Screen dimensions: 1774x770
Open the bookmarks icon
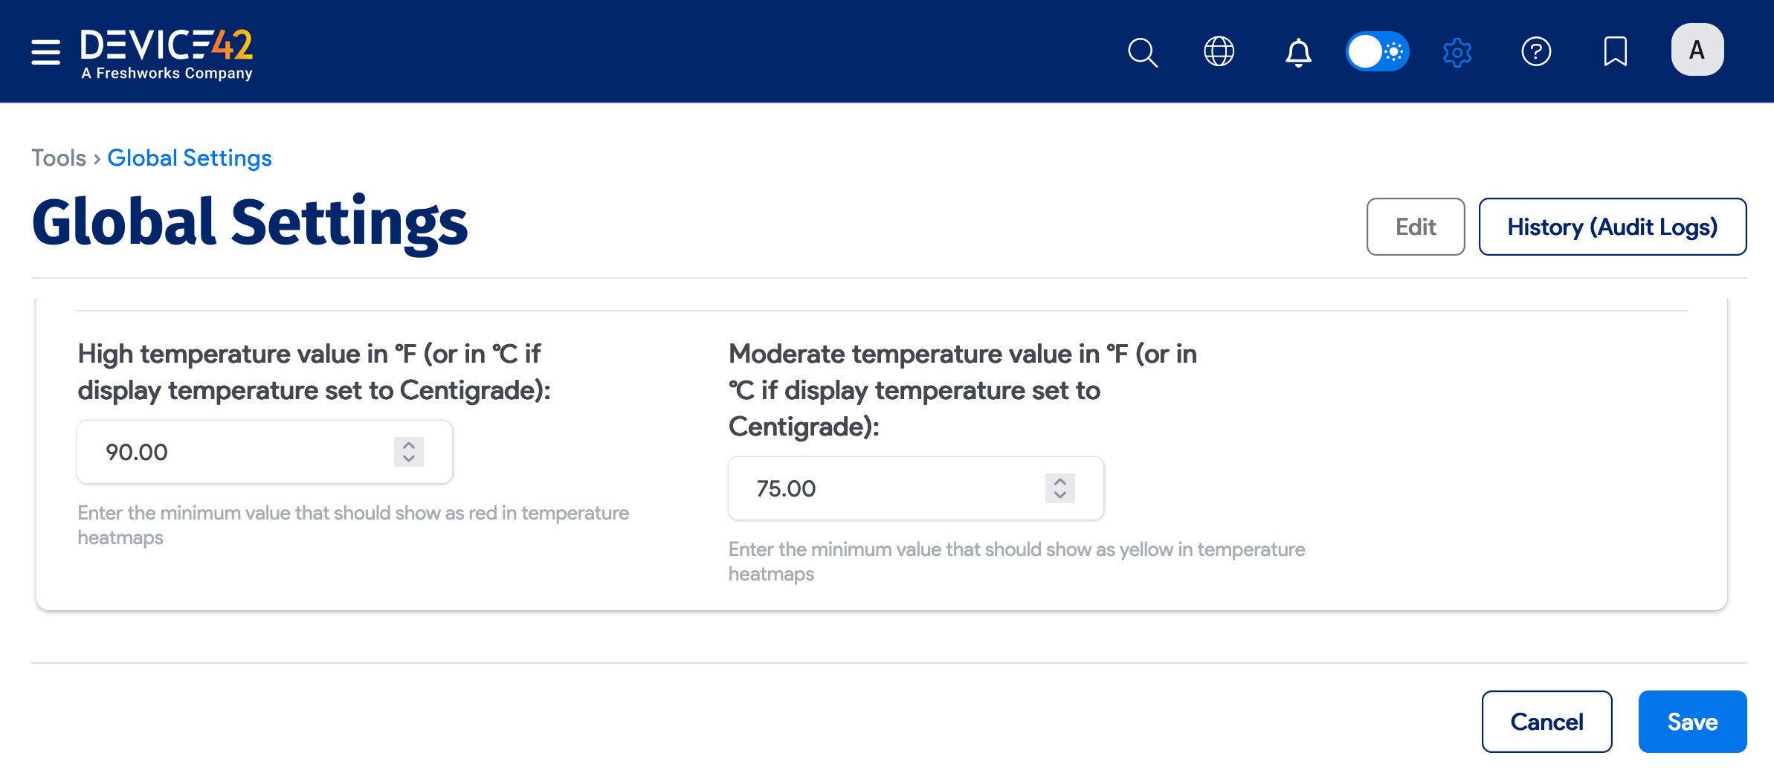tap(1614, 51)
